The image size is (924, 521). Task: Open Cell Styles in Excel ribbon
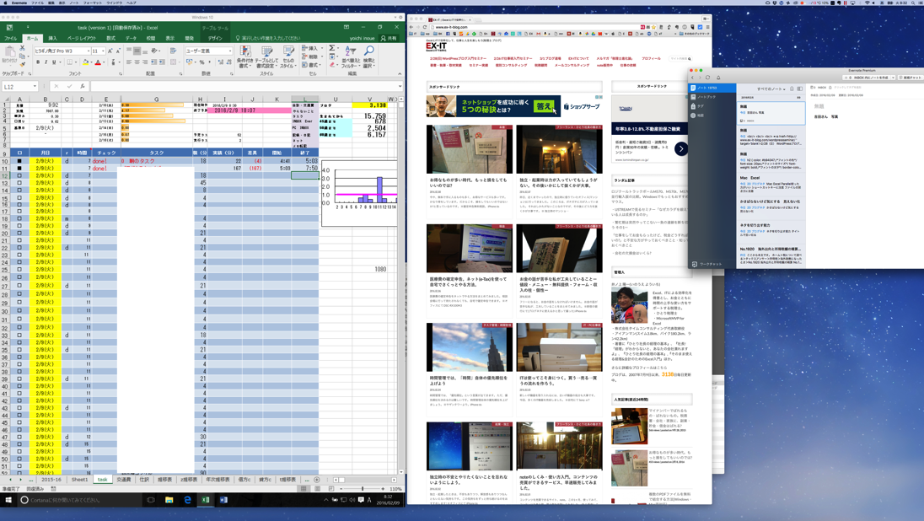tap(287, 56)
